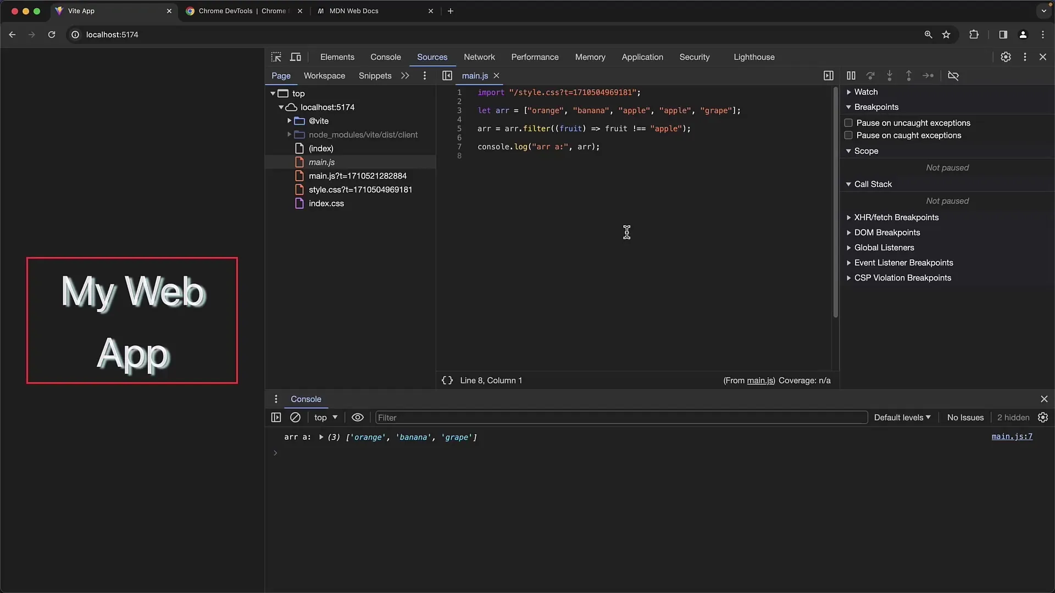
Task: Show the console sidebar icon
Action: (276, 418)
